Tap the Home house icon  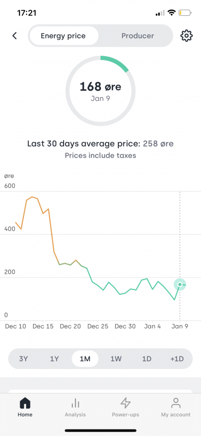pos(25,403)
